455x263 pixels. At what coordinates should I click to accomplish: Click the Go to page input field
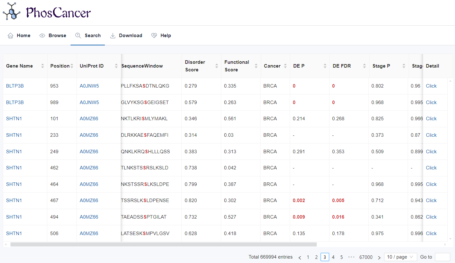pyautogui.click(x=442, y=257)
